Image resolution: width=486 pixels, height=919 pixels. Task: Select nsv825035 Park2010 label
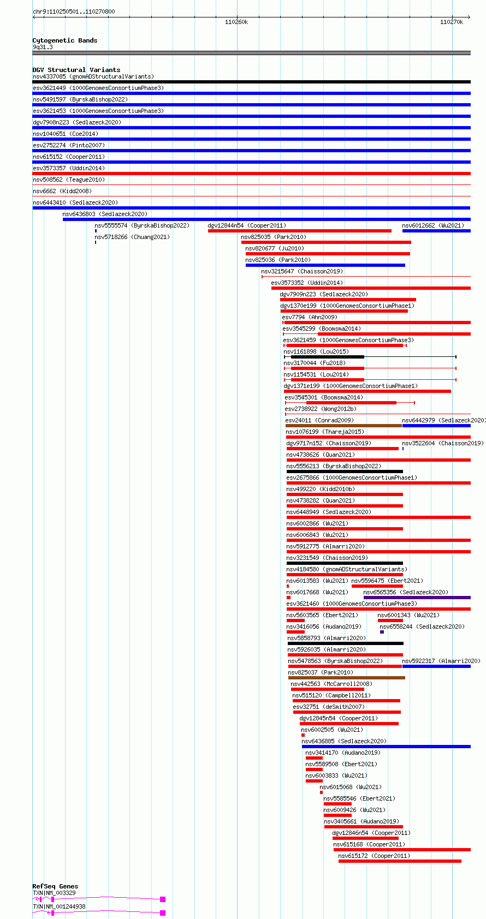click(x=274, y=237)
